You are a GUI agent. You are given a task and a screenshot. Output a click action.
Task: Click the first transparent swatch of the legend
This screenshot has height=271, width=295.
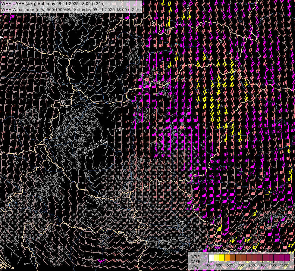[206, 257]
